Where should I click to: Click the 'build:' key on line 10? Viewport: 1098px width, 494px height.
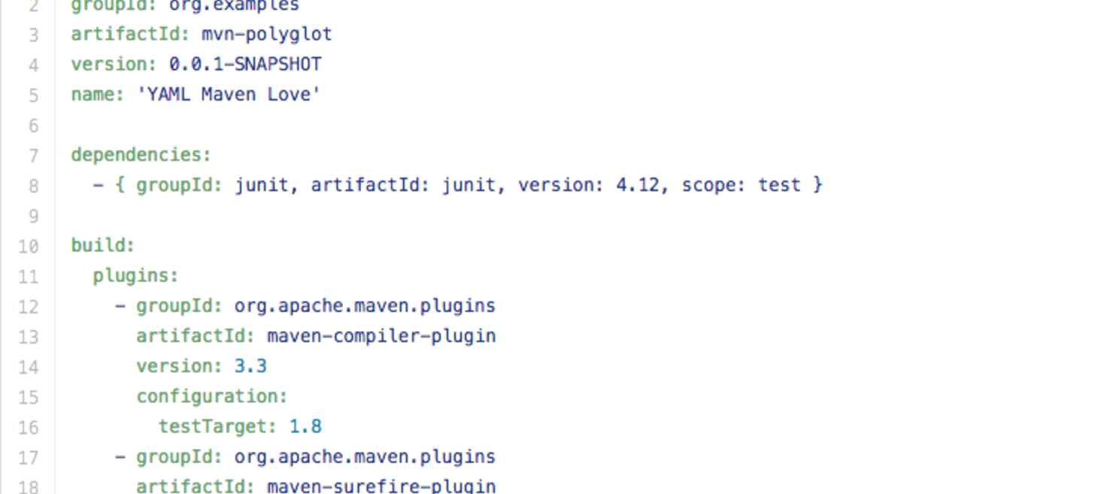coord(103,246)
